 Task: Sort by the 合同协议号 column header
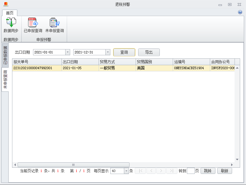(x=222, y=62)
